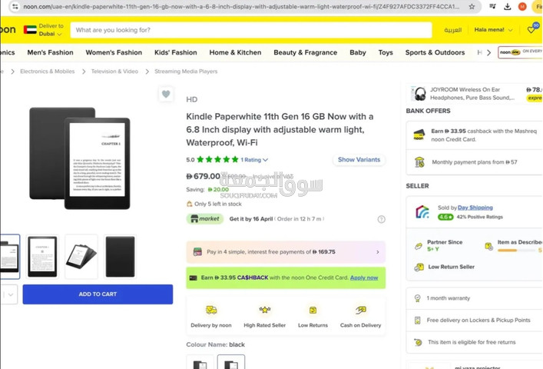Open JOYROOM Wireless headphones ad
This screenshot has height=369, width=543.
click(475, 94)
